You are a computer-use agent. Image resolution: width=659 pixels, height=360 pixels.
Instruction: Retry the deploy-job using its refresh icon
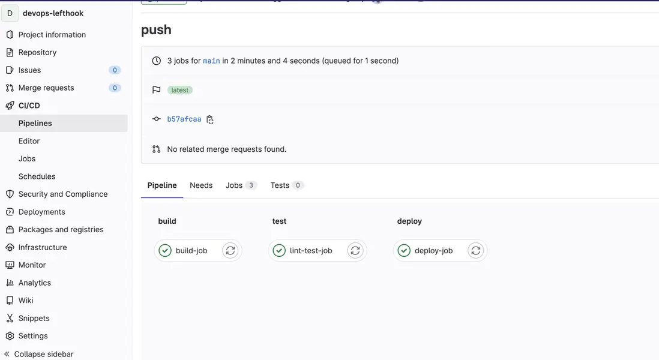pos(476,251)
